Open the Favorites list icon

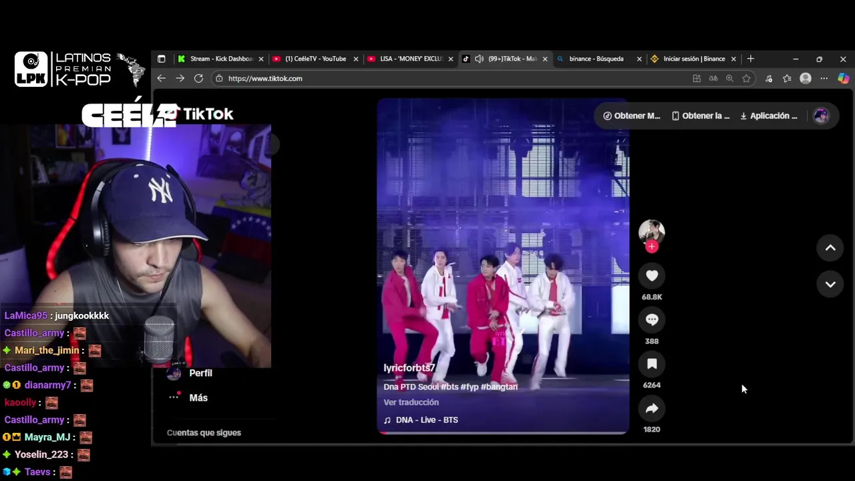tap(787, 78)
